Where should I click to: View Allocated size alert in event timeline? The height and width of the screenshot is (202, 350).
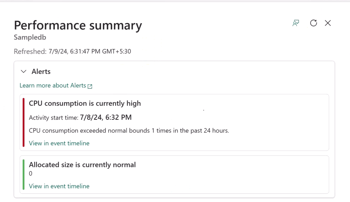pos(59,186)
